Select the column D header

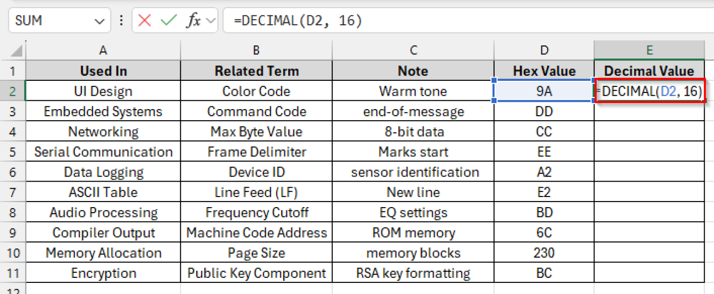pyautogui.click(x=544, y=50)
